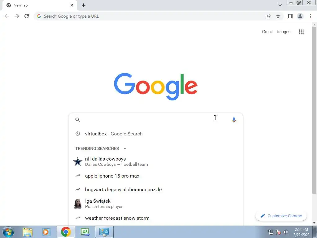This screenshot has width=317, height=238.
Task: Close the New Tab tab
Action: 72,5
